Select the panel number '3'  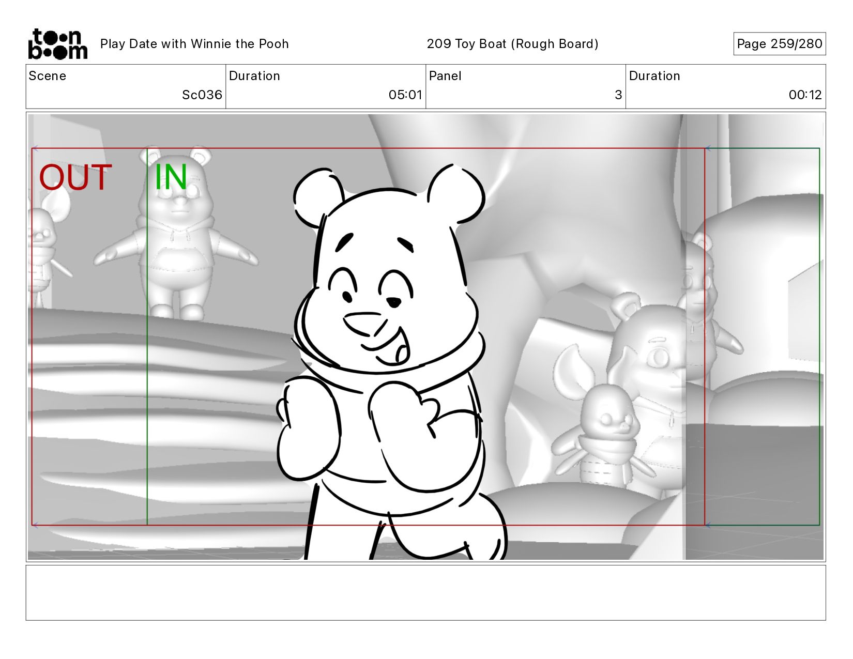618,95
